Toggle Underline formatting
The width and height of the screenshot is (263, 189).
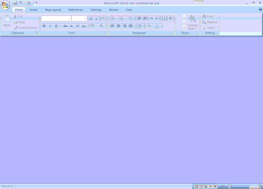click(x=56, y=26)
